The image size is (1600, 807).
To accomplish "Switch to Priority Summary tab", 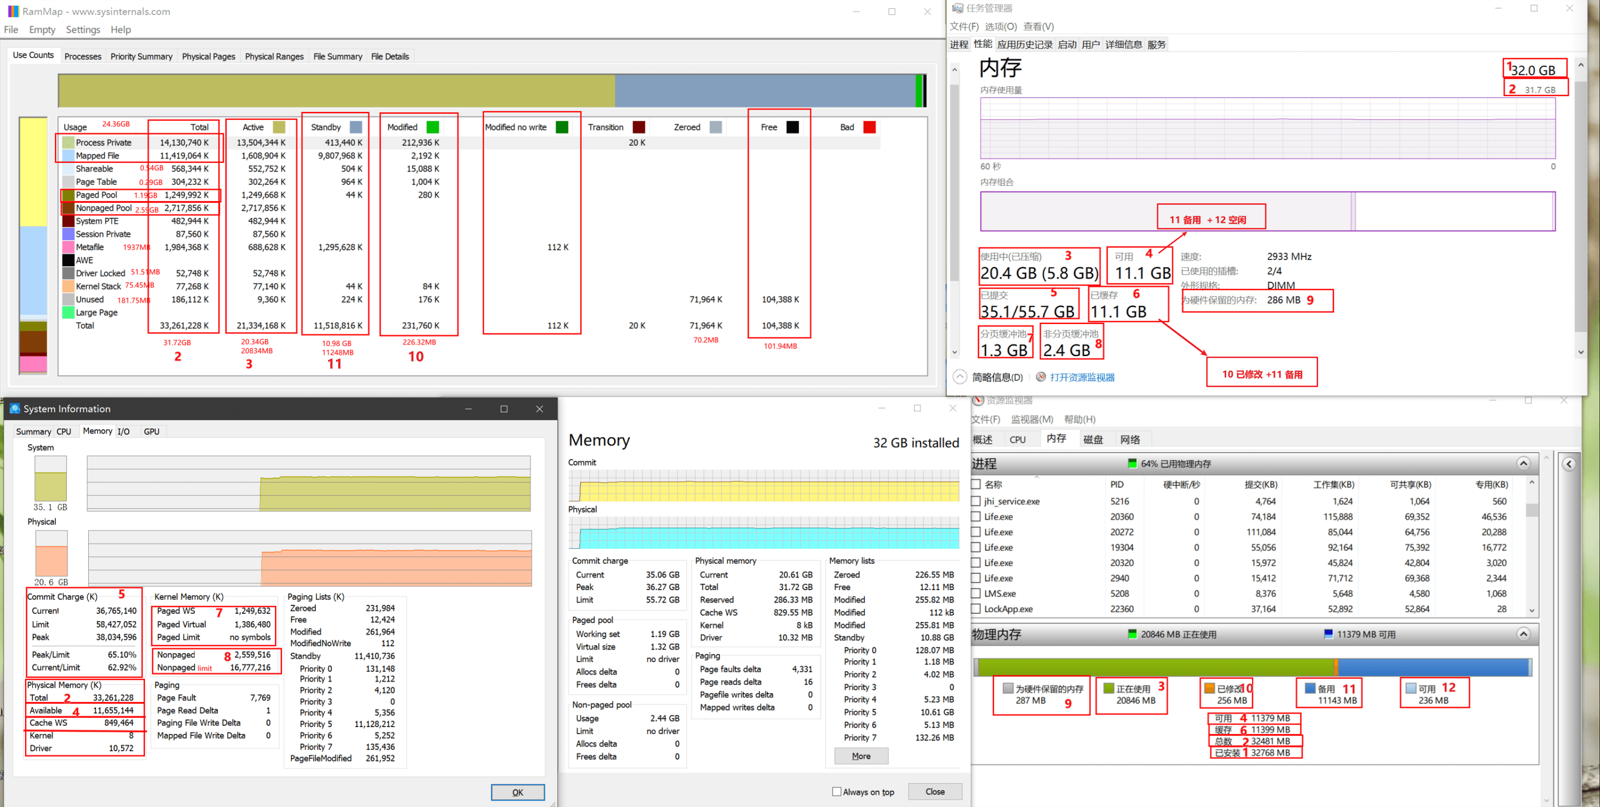I will tap(141, 57).
